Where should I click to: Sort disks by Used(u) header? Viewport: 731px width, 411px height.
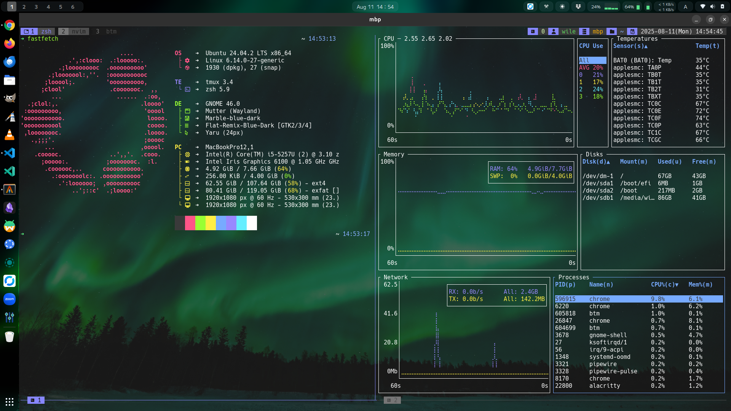670,161
